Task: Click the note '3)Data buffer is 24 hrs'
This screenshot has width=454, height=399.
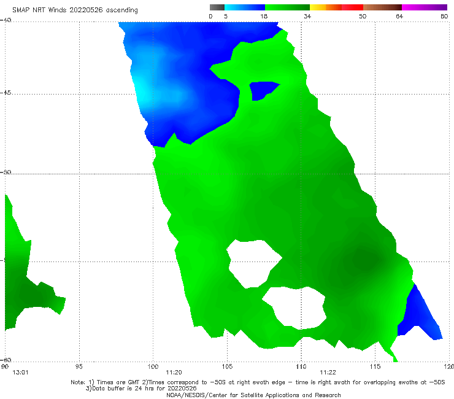Action: pos(141,389)
